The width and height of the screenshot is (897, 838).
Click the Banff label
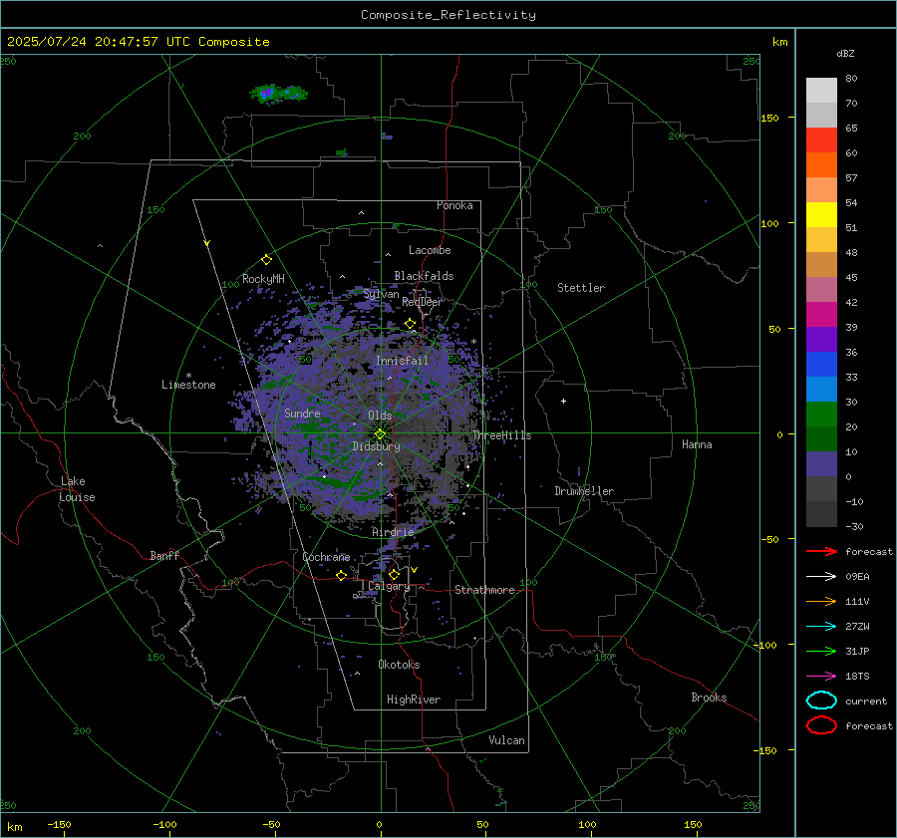pyautogui.click(x=164, y=555)
